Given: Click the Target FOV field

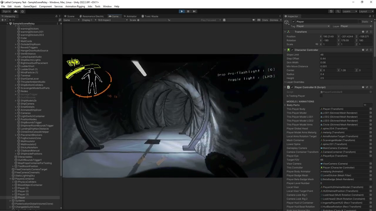Looking at the screenshot, I should pos(346,160).
